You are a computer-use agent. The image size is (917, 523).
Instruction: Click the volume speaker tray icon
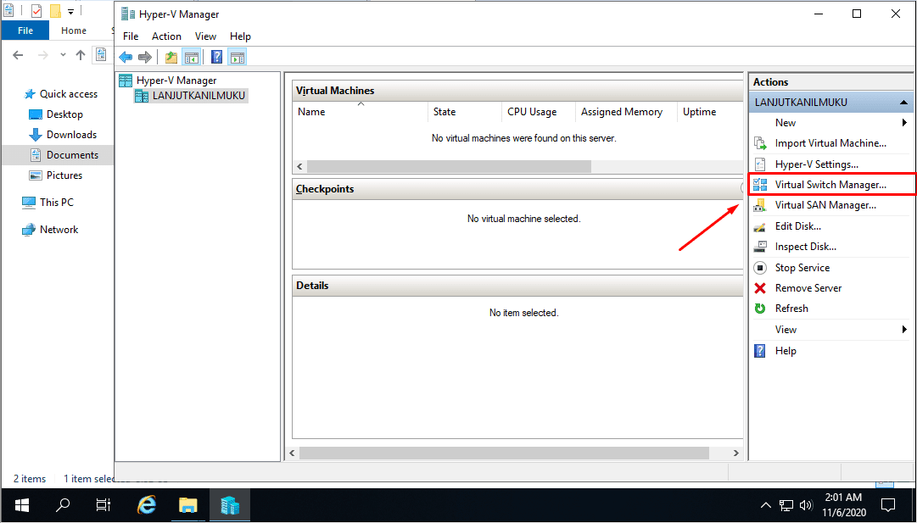806,505
